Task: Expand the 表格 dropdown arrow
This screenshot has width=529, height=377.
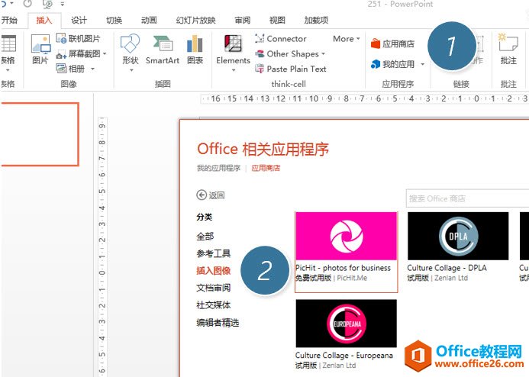Action: 8,70
